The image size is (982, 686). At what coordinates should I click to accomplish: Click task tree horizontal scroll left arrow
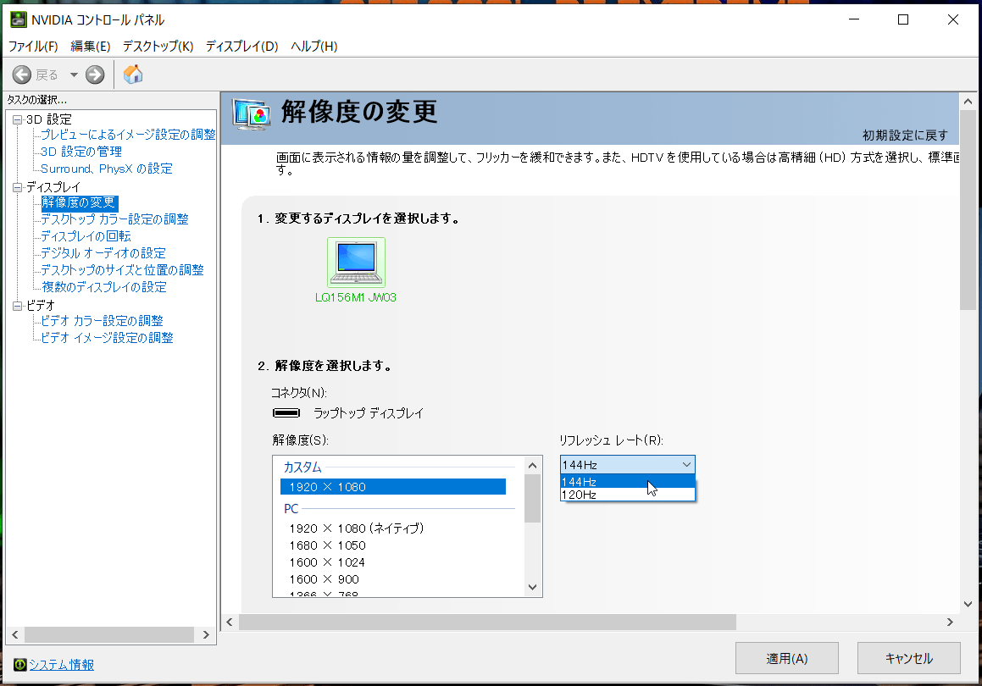click(x=15, y=634)
